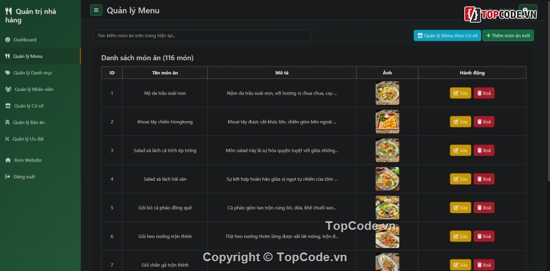Click the Tên món ăn column header
550x271 pixels.
[x=165, y=72]
